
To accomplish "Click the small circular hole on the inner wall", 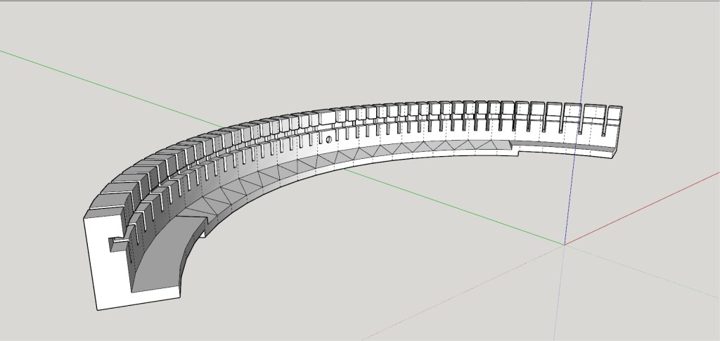I will 328,139.
